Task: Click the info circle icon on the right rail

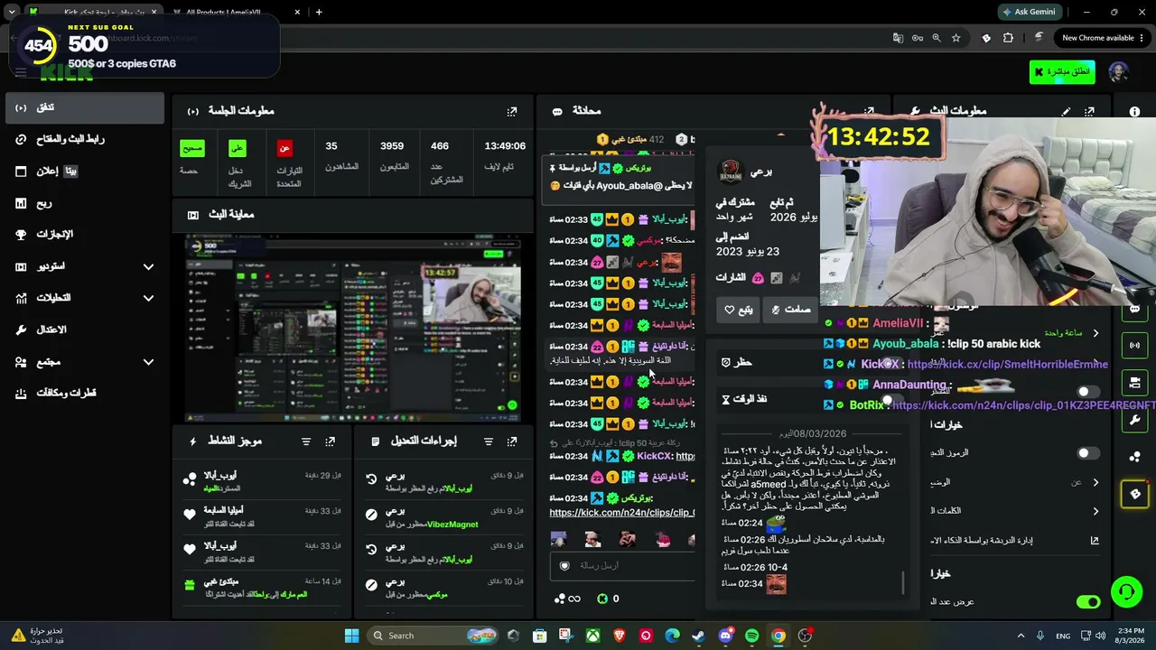Action: tap(1134, 111)
